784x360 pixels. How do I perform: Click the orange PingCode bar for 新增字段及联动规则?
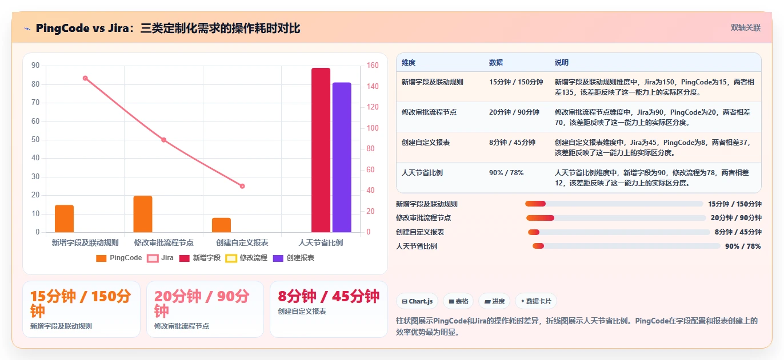(64, 219)
